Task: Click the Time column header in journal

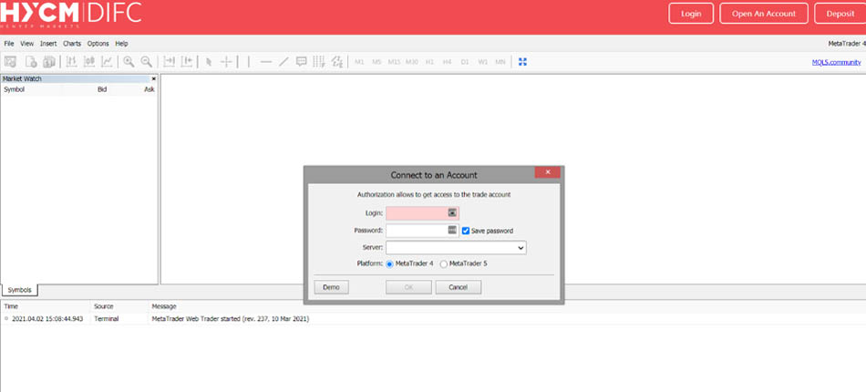Action: [10, 306]
